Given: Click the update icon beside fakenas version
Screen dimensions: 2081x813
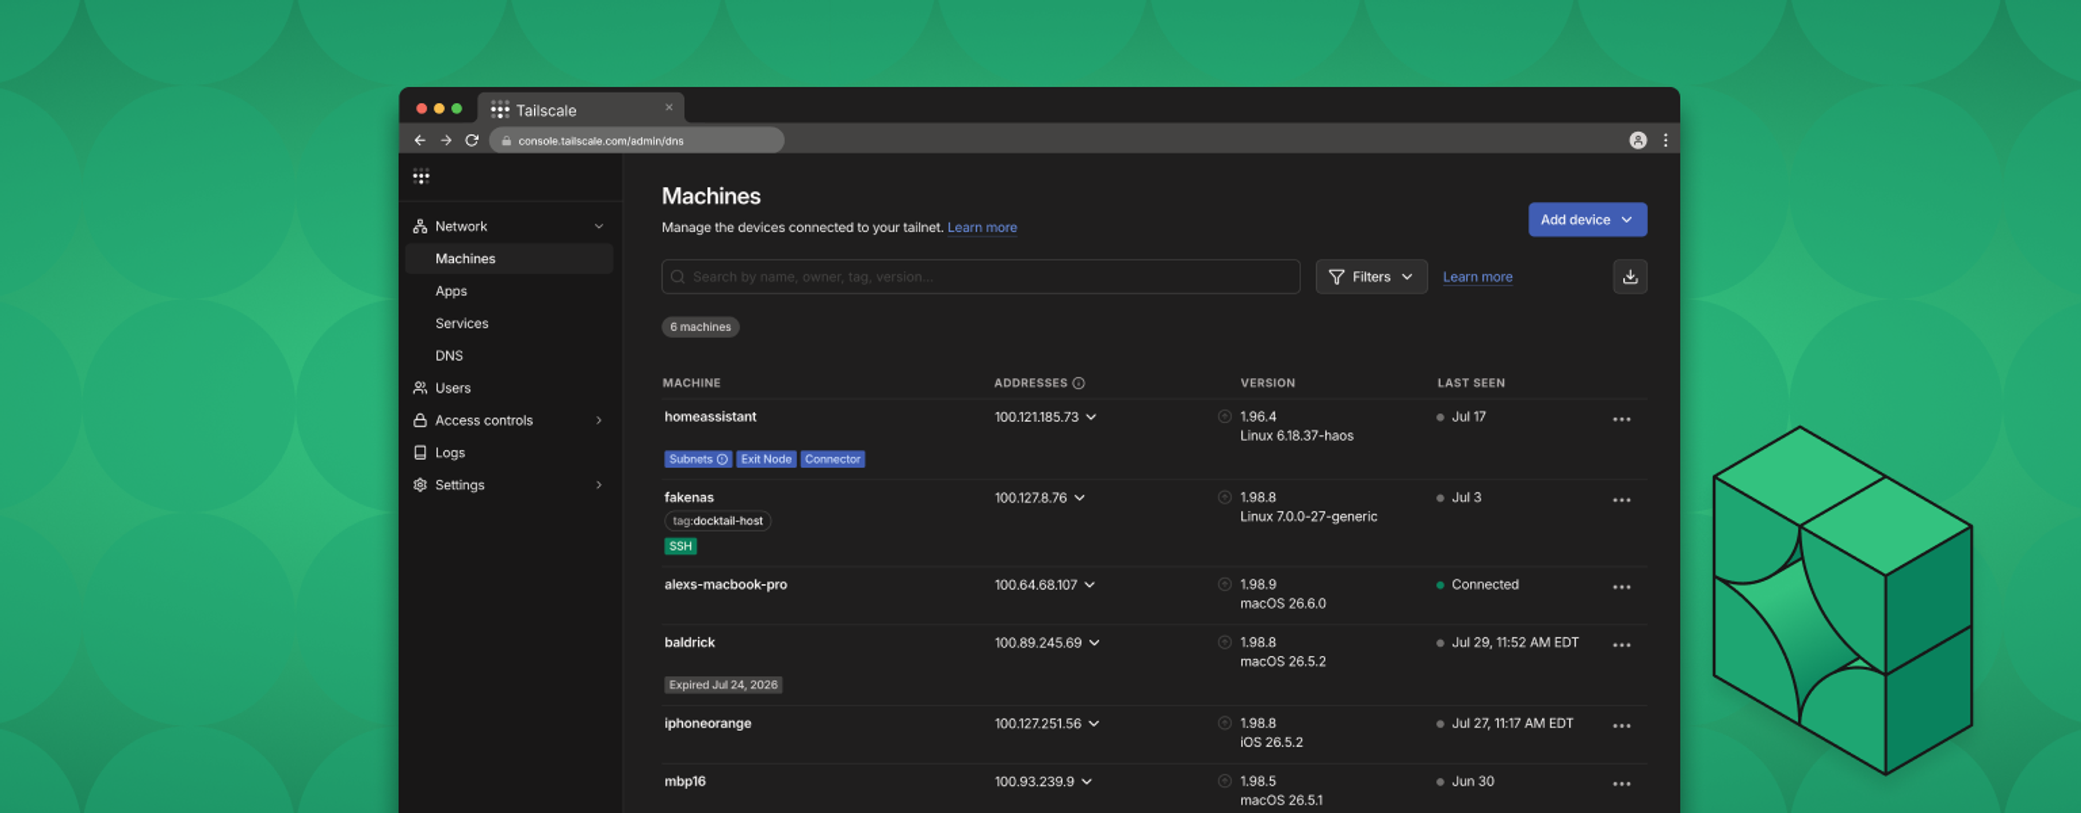Looking at the screenshot, I should (1224, 497).
